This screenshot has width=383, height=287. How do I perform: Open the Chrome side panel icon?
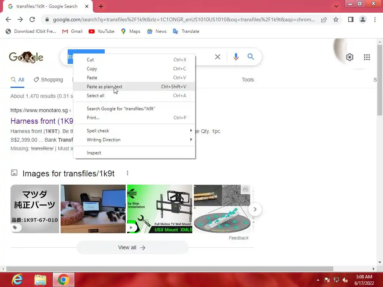click(351, 19)
